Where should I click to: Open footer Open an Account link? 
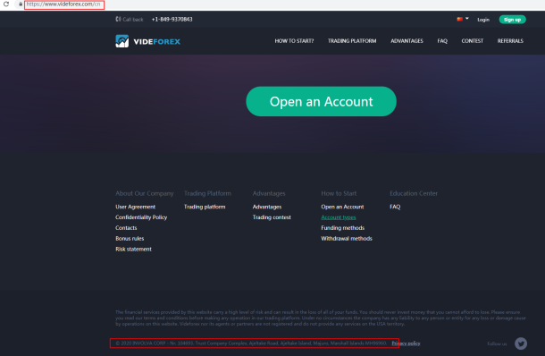(342, 207)
